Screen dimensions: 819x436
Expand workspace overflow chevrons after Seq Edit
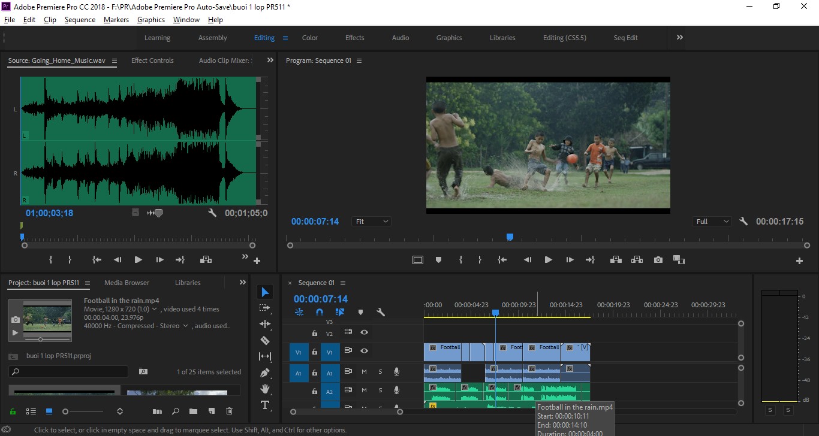point(680,37)
